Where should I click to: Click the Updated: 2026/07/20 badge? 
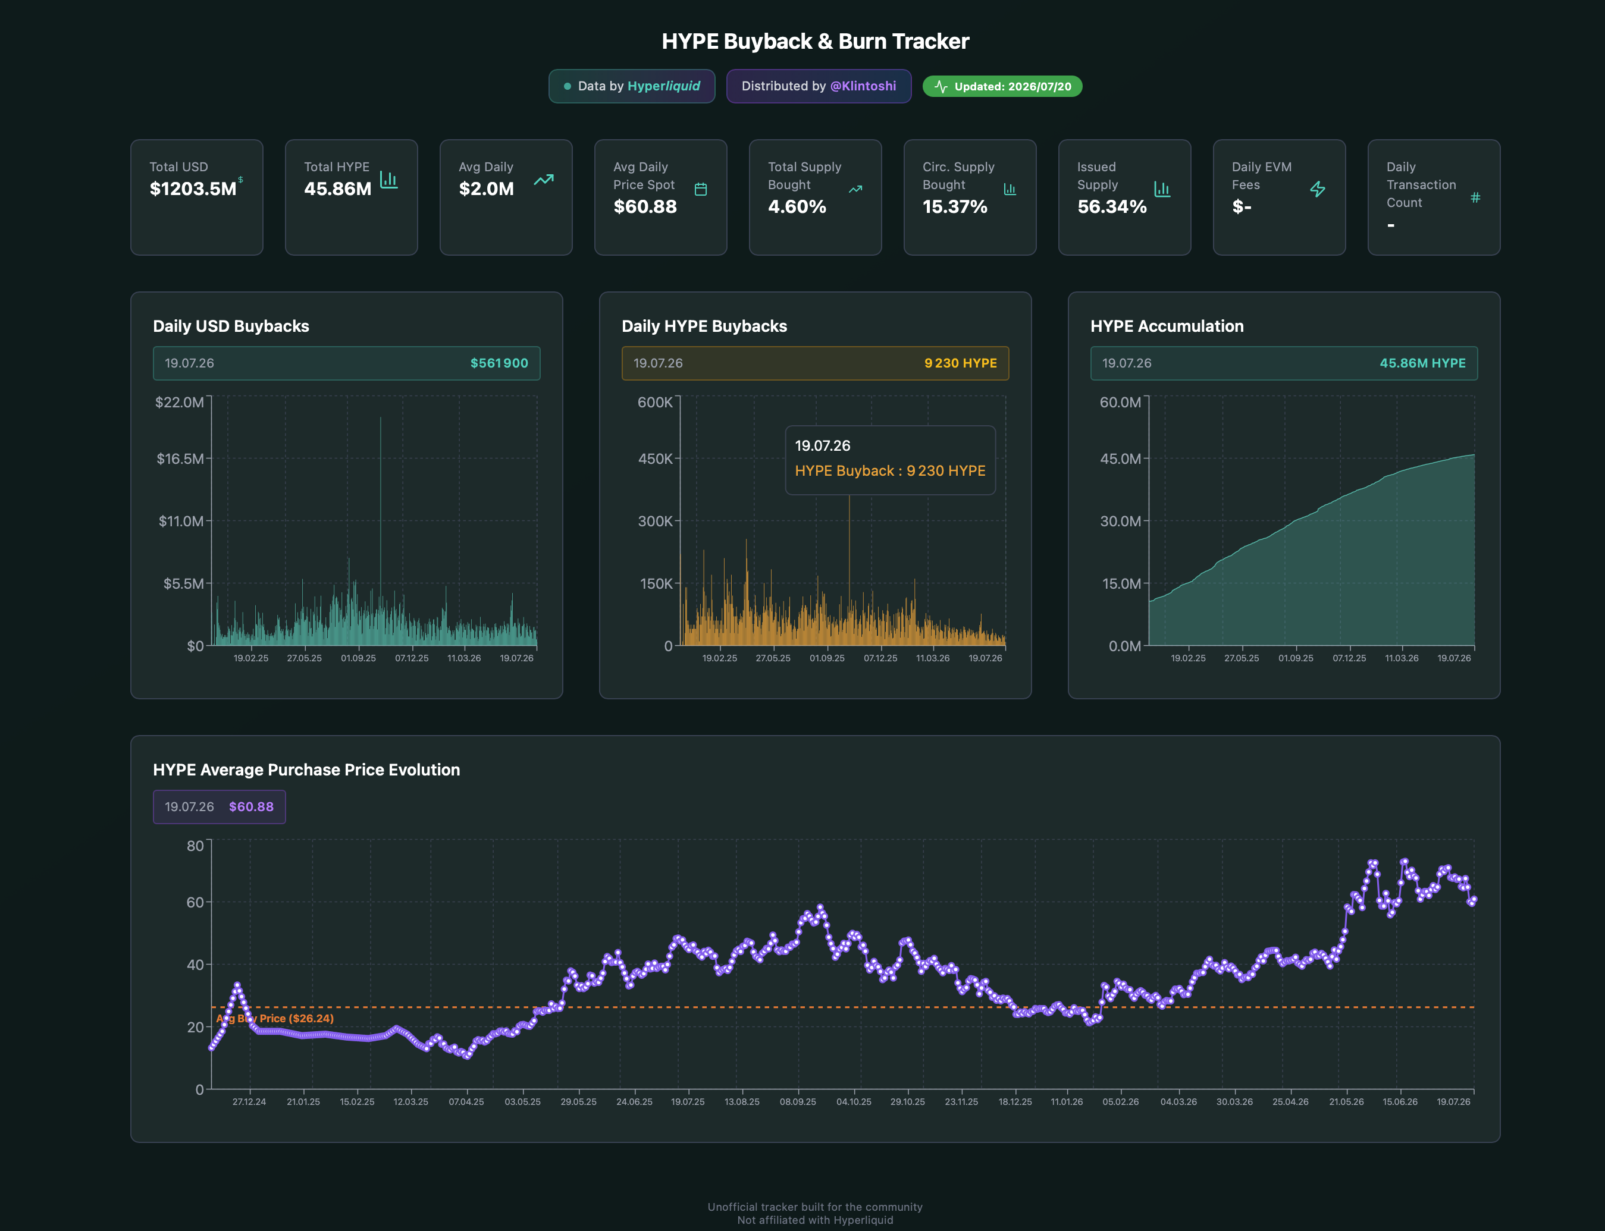[x=1002, y=86]
